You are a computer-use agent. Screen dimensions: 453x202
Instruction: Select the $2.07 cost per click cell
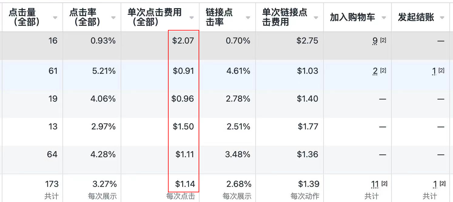coord(183,41)
